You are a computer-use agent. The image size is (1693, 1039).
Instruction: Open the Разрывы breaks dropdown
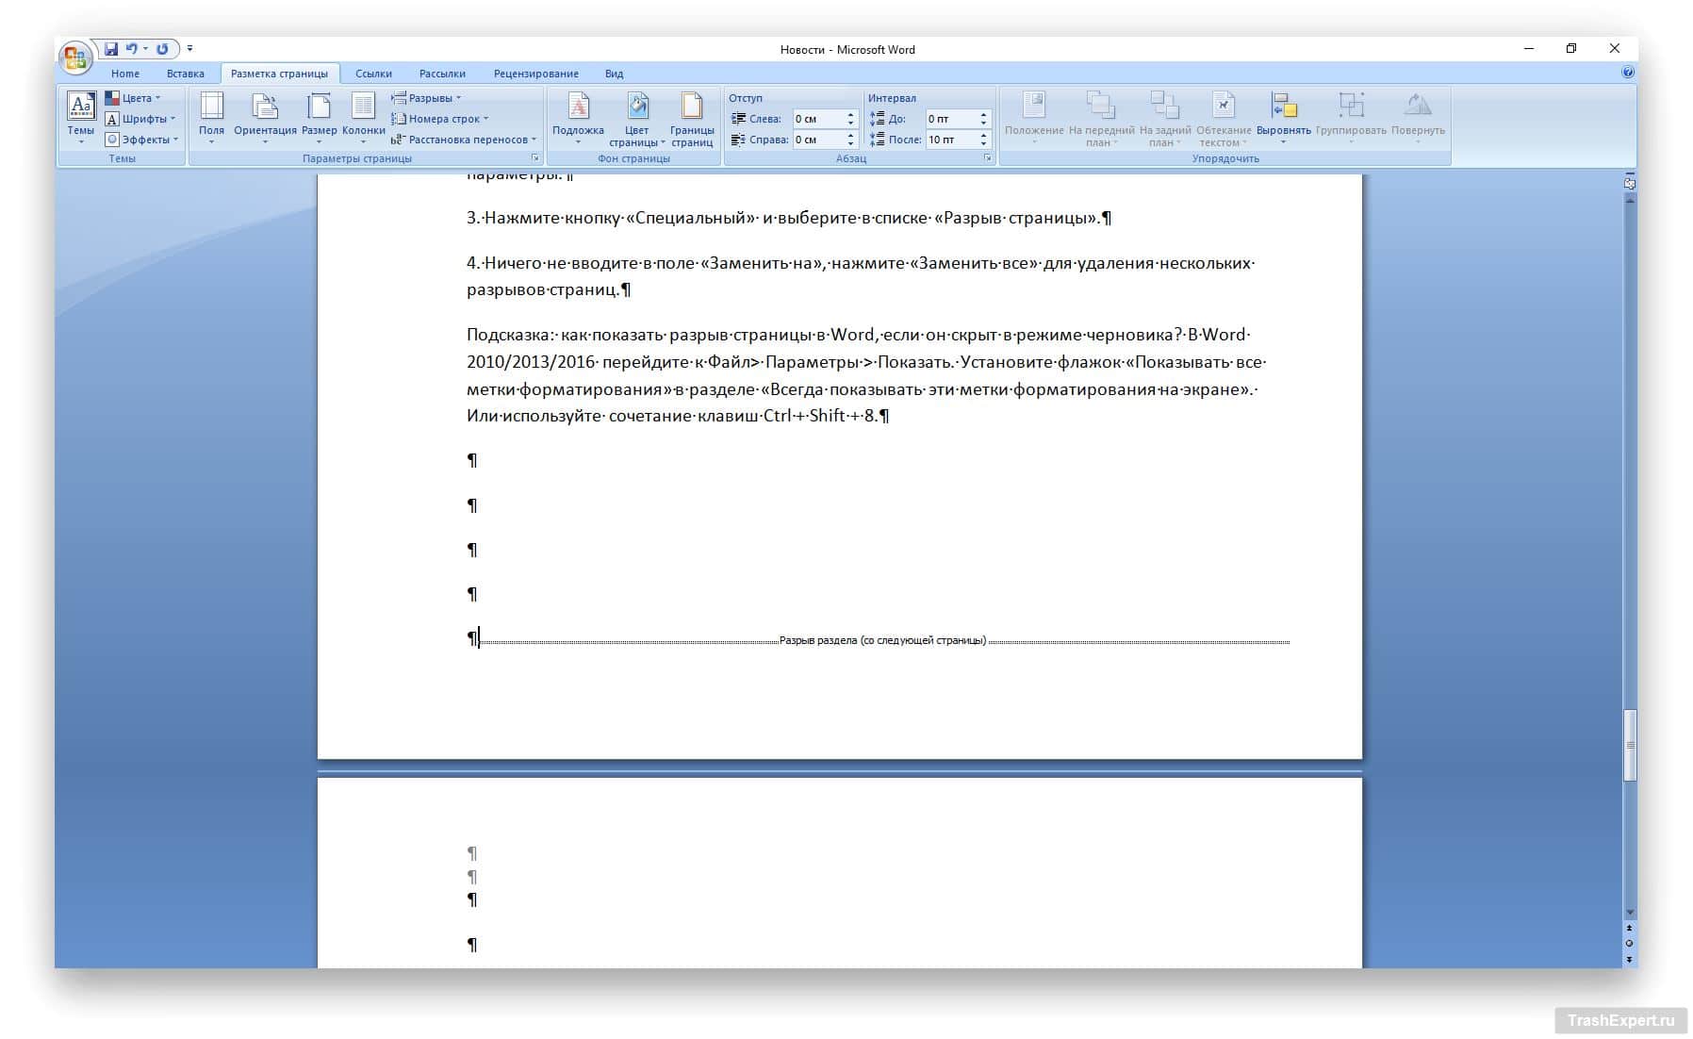(x=427, y=98)
